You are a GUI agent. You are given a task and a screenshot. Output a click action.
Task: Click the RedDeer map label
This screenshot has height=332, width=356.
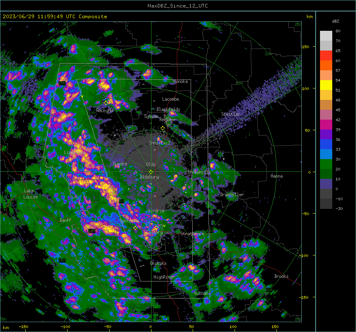point(168,120)
